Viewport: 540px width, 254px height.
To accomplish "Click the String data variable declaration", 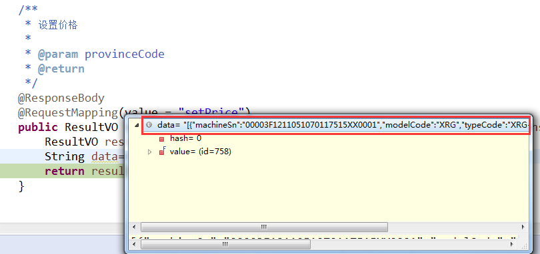I will tap(85, 156).
